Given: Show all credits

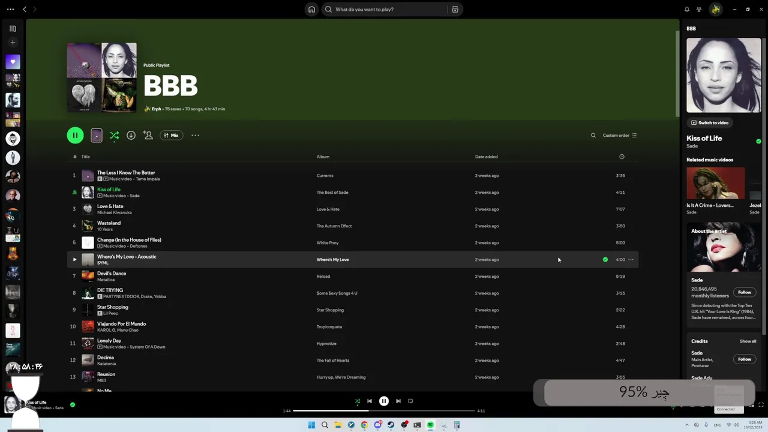Looking at the screenshot, I should pyautogui.click(x=748, y=341).
